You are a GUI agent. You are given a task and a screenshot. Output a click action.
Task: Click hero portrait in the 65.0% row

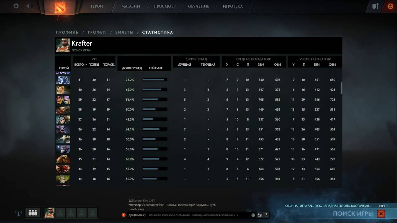point(63,90)
